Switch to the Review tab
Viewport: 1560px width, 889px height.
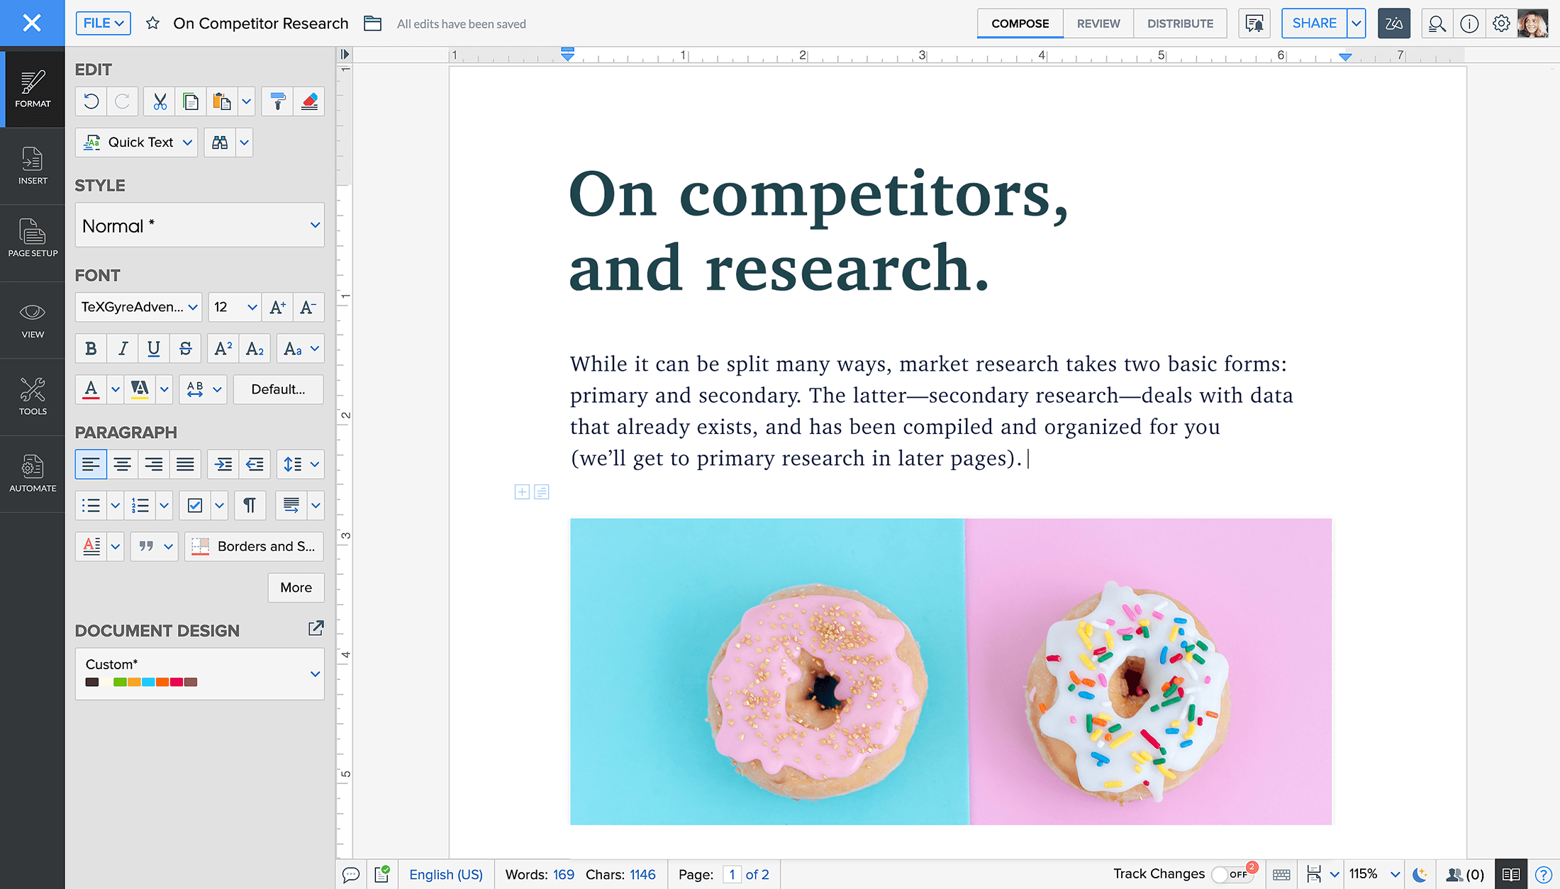point(1098,23)
